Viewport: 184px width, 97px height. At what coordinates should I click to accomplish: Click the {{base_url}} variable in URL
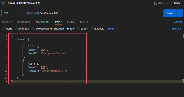pos(32,13)
